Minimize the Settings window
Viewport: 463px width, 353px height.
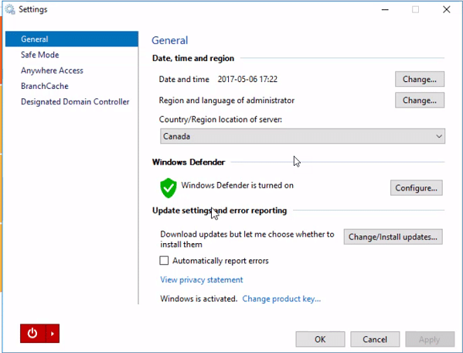[x=385, y=9]
